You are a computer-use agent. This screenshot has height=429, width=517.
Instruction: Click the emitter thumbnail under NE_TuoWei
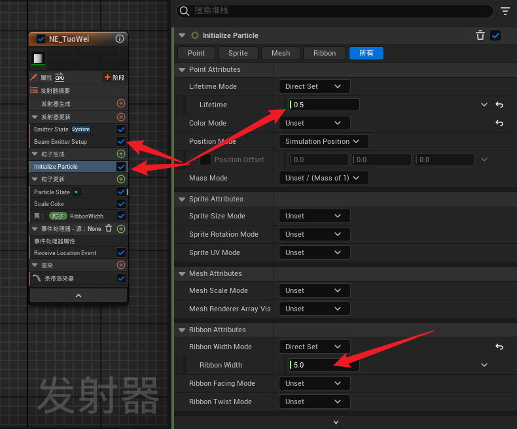tap(38, 59)
